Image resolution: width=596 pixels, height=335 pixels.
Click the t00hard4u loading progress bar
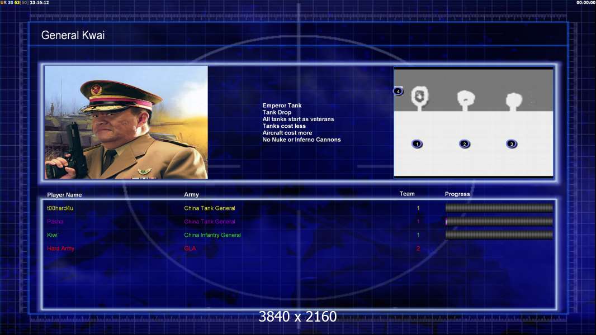click(x=499, y=208)
